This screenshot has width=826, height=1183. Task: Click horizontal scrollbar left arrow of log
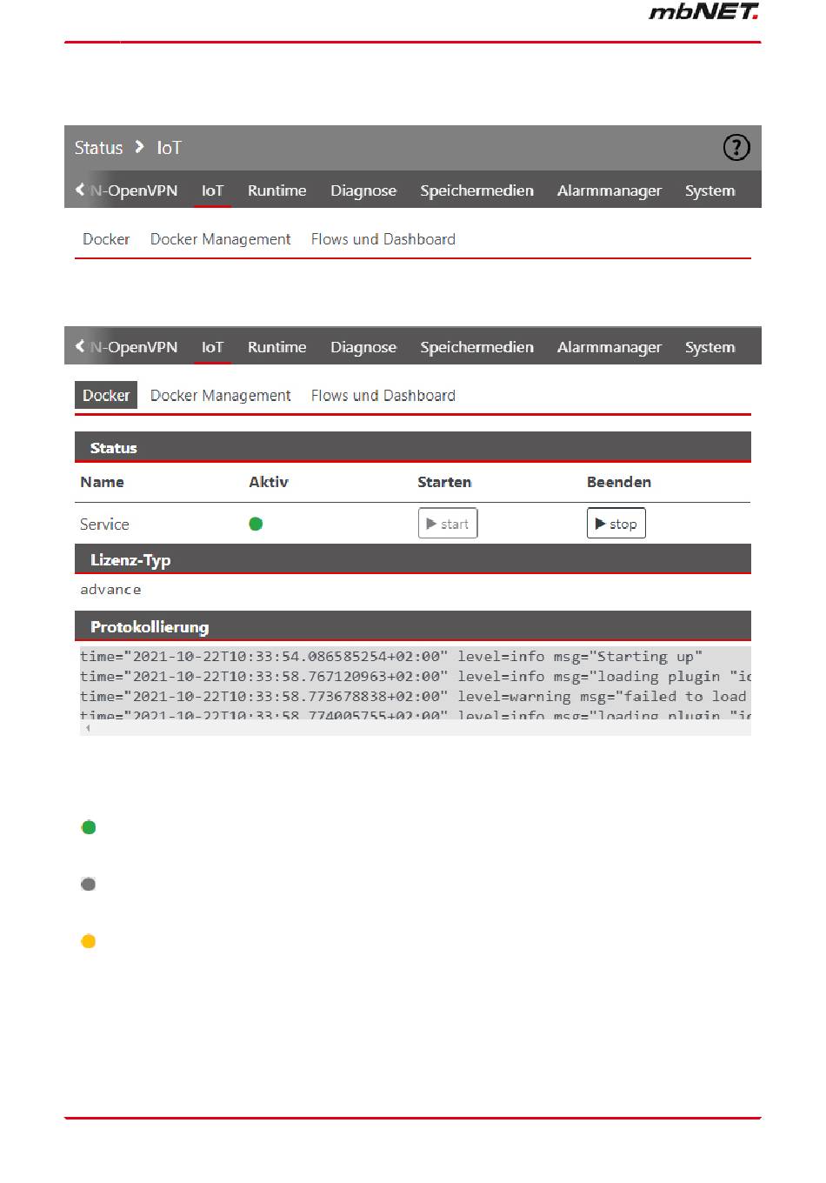[88, 728]
